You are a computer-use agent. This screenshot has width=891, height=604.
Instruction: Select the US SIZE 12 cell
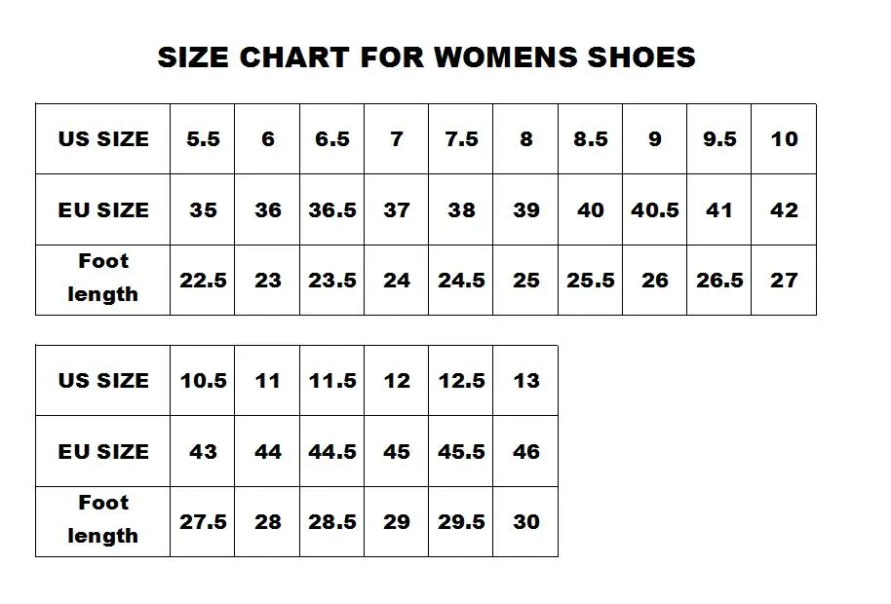[x=396, y=380]
